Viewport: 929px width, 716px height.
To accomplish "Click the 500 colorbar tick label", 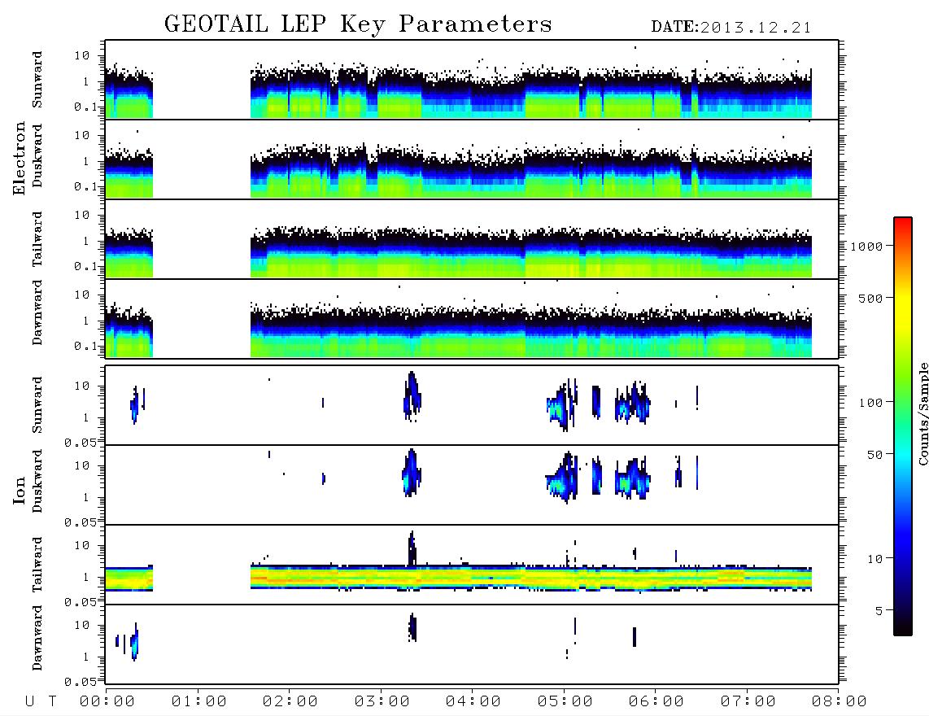I will 870,298.
